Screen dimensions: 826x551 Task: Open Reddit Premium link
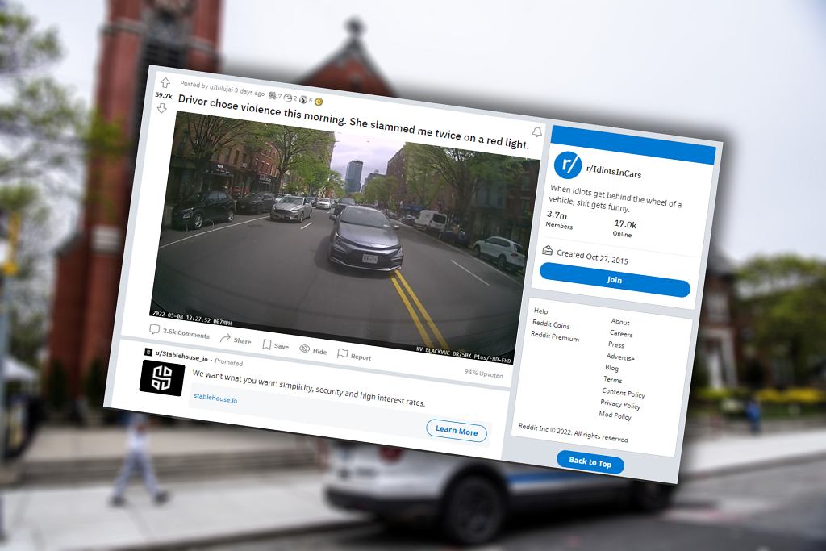tap(555, 336)
